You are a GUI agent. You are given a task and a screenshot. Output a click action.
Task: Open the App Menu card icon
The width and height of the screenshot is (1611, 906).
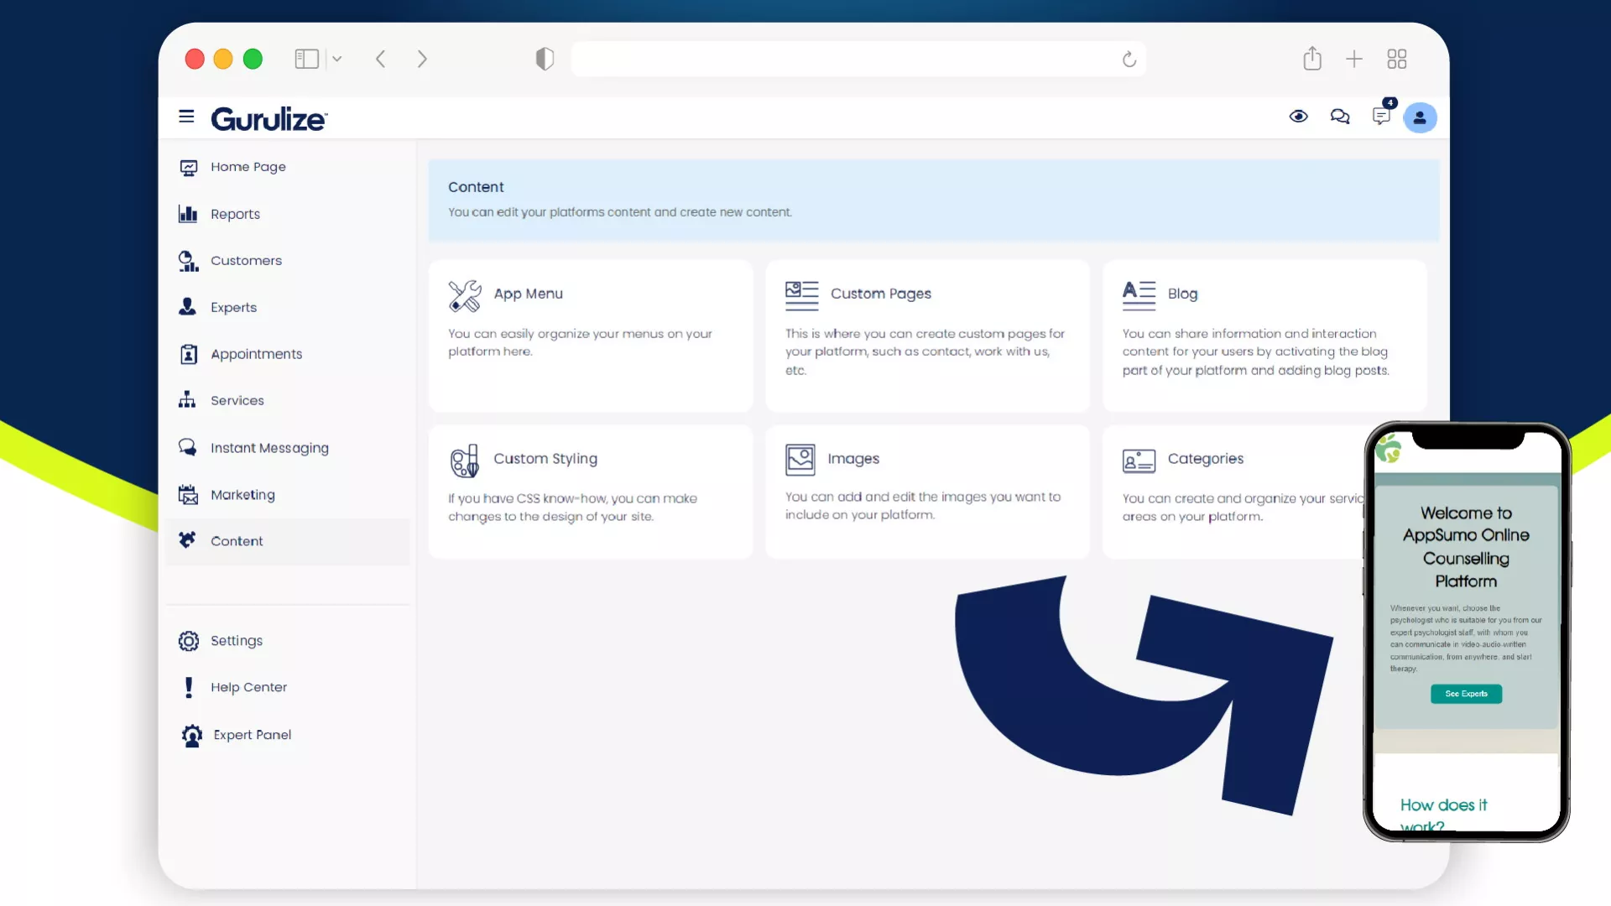click(x=465, y=295)
